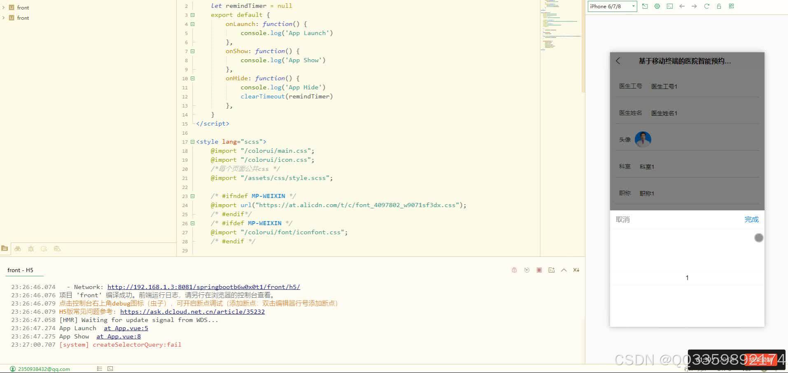
Task: Refresh the preview browser page
Action: coord(707,6)
